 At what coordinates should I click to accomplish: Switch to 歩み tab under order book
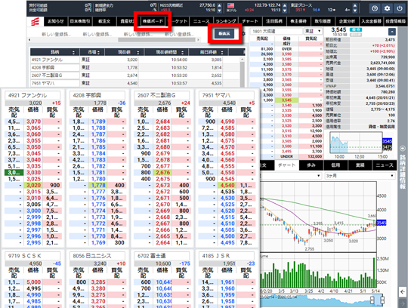[311, 165]
